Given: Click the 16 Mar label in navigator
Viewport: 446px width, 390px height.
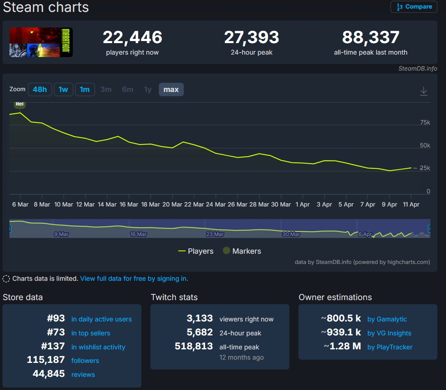Looking at the screenshot, I should [138, 234].
